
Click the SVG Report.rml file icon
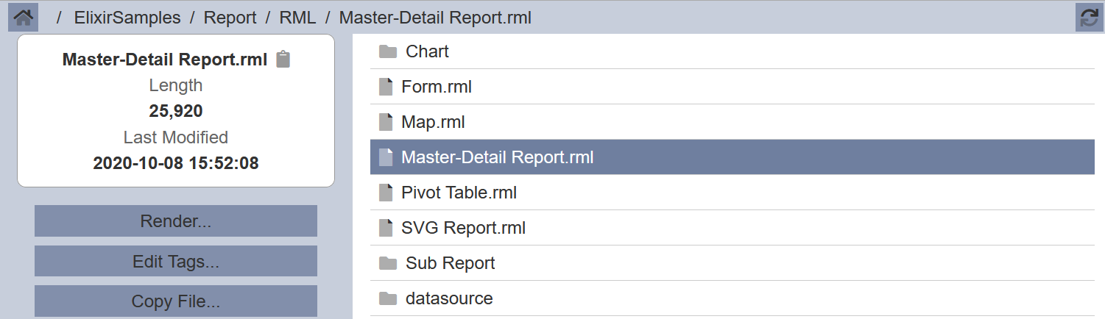pyautogui.click(x=386, y=228)
